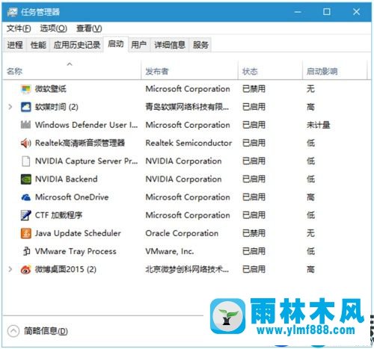Switch to the 性能 tab
This screenshot has height=349, width=374.
click(38, 45)
